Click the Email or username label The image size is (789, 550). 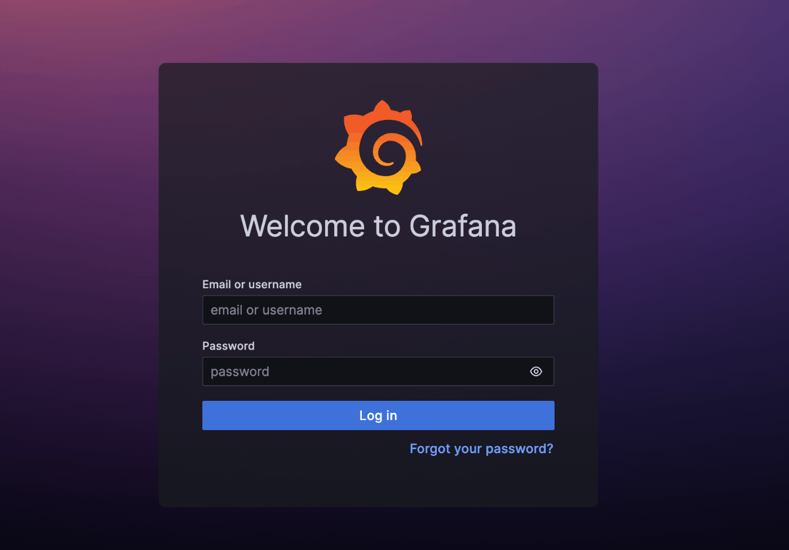[x=252, y=284]
